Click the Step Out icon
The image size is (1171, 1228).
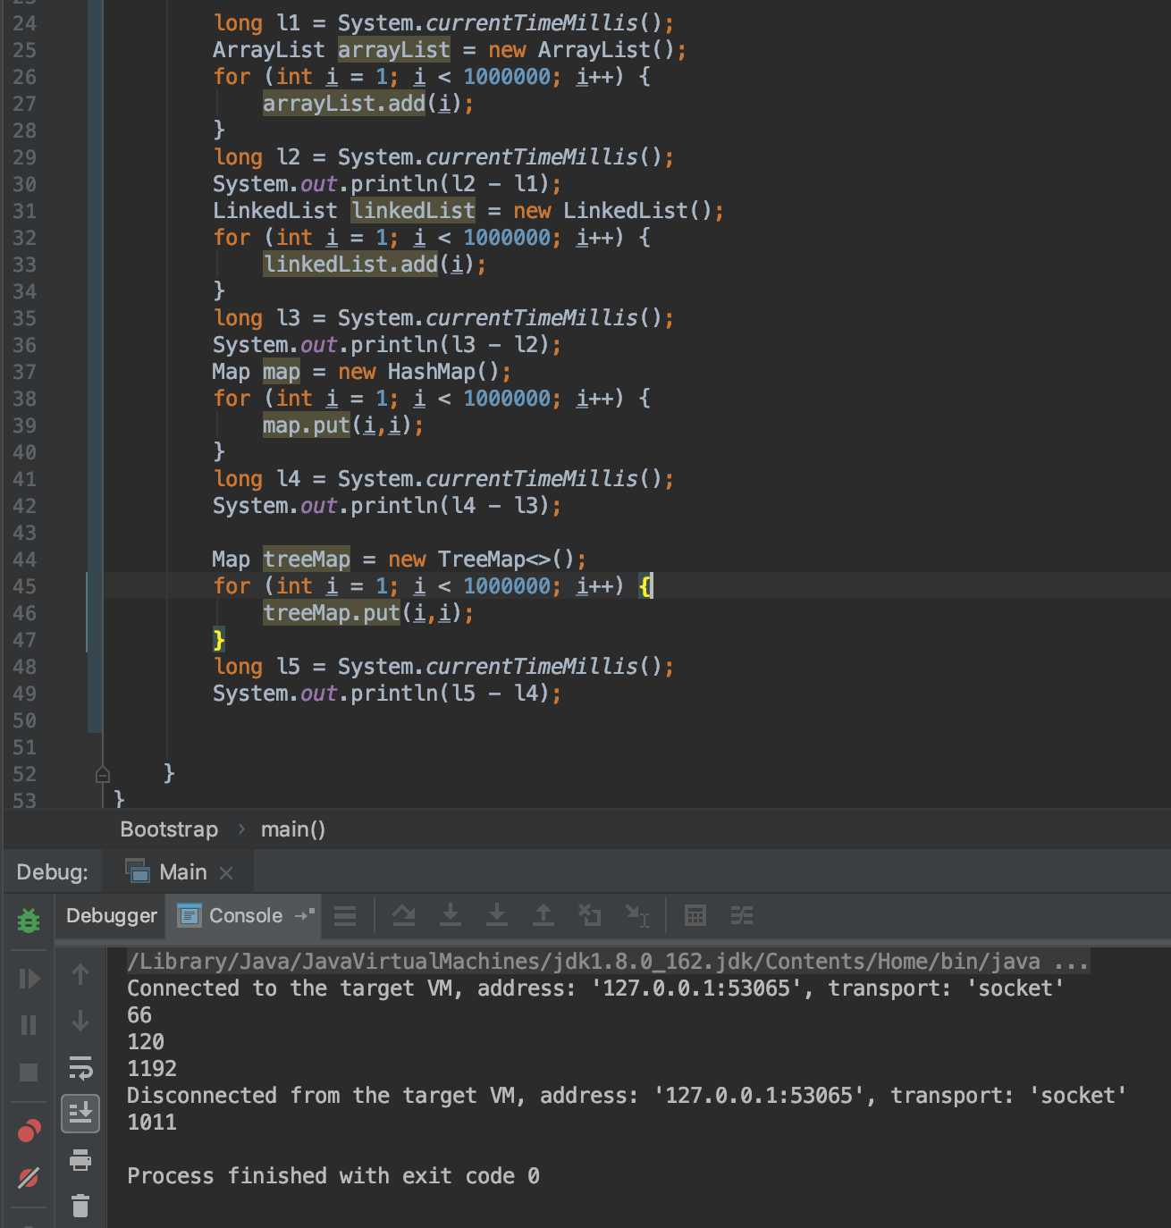click(543, 915)
